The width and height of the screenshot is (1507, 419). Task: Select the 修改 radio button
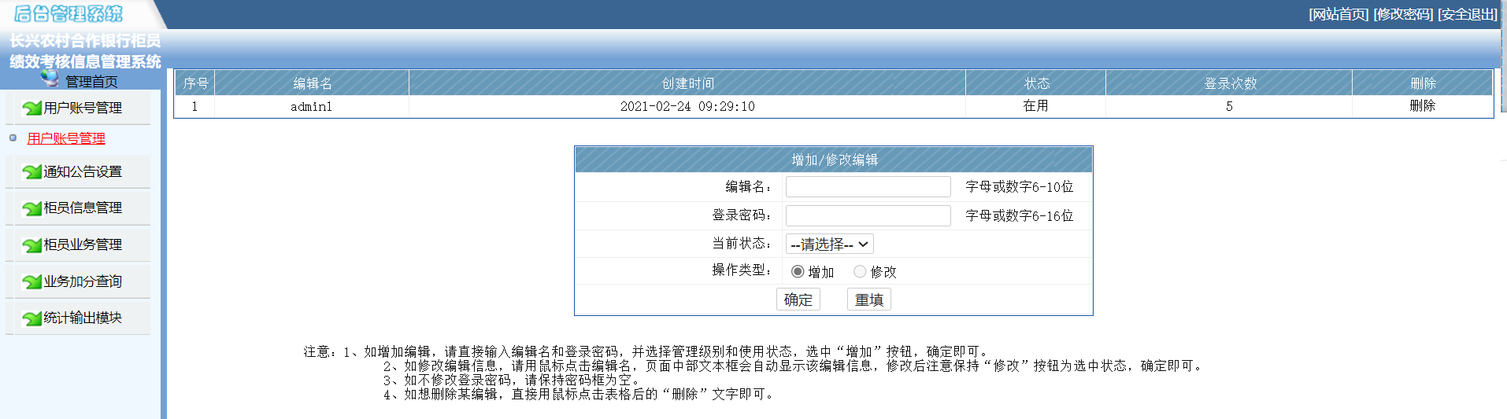point(860,271)
